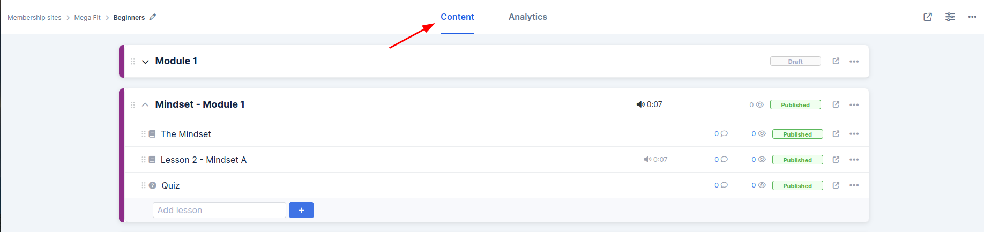Viewport: 984px width, 232px height.
Task: Toggle Published status of Mindset - Module 1
Action: (795, 105)
